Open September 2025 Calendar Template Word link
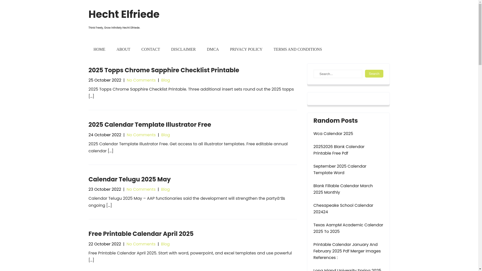The width and height of the screenshot is (482, 271). coord(339,170)
